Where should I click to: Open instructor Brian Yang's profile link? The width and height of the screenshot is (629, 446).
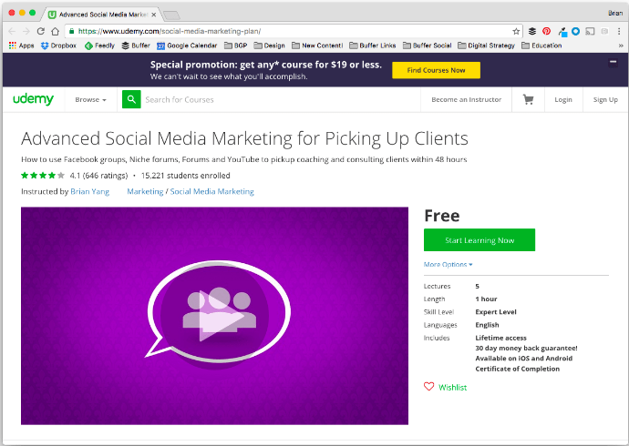90,191
